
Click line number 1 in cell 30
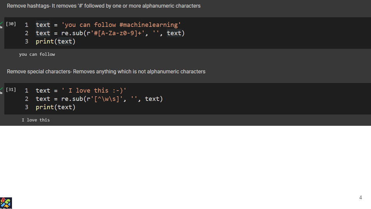(x=27, y=25)
